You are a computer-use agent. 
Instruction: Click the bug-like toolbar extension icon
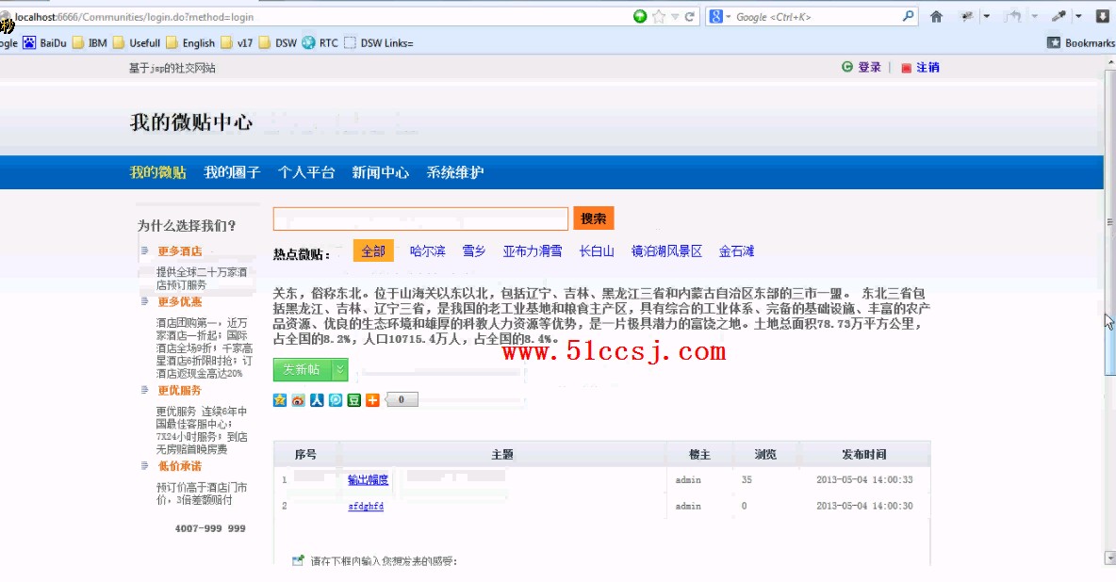pos(966,16)
